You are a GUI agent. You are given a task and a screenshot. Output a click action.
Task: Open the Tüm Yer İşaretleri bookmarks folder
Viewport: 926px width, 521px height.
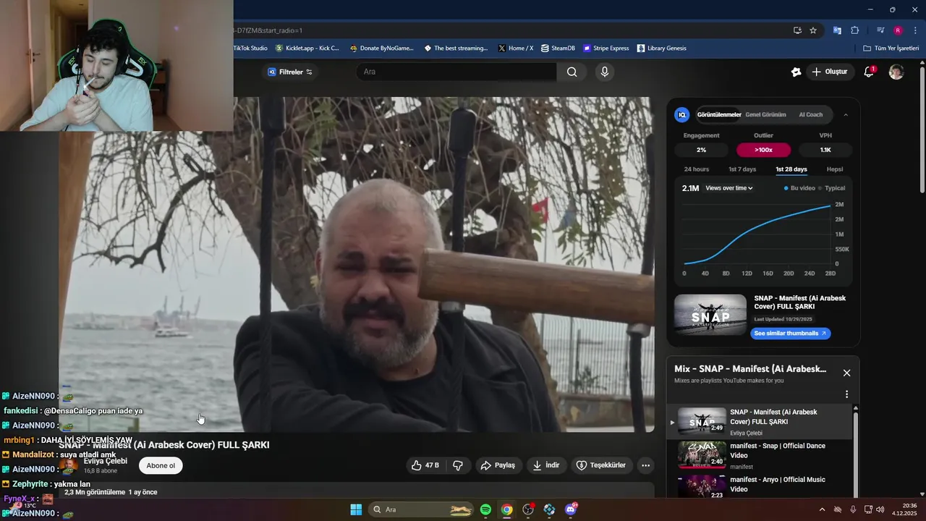pyautogui.click(x=891, y=48)
